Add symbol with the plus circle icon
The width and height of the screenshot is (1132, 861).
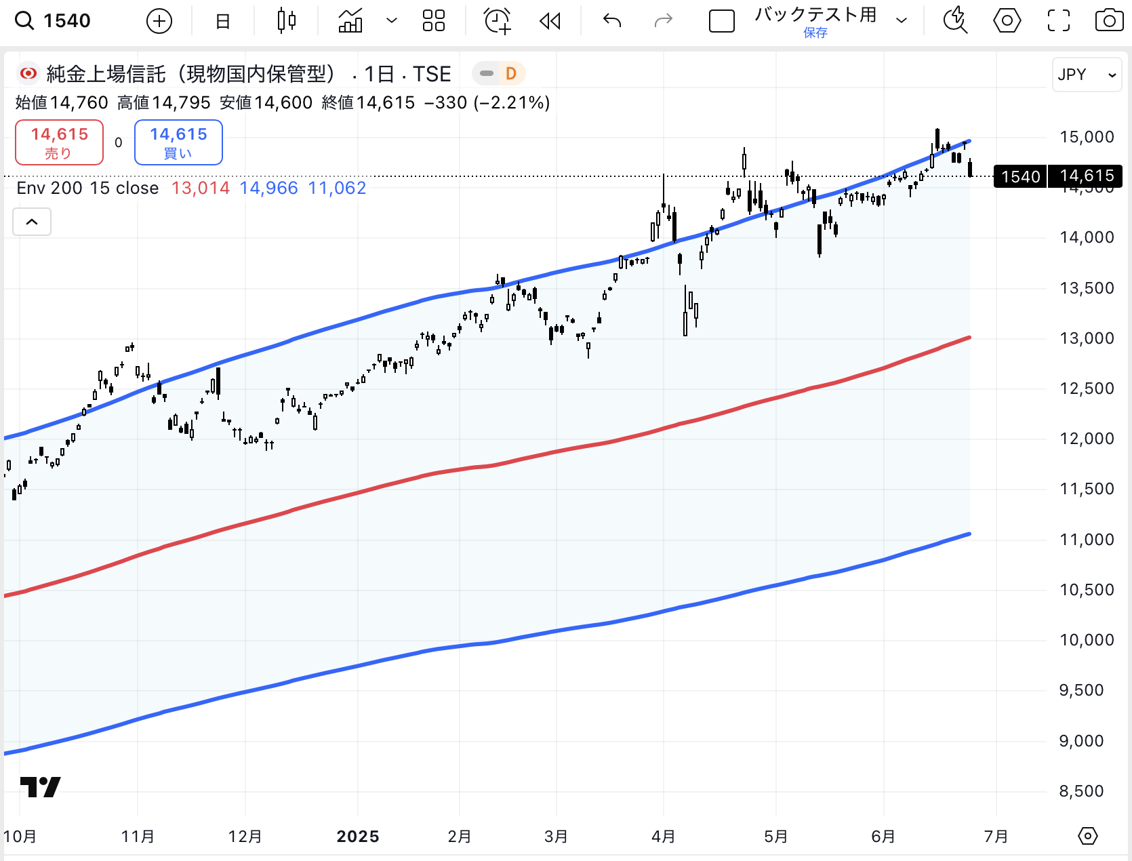[x=159, y=22]
